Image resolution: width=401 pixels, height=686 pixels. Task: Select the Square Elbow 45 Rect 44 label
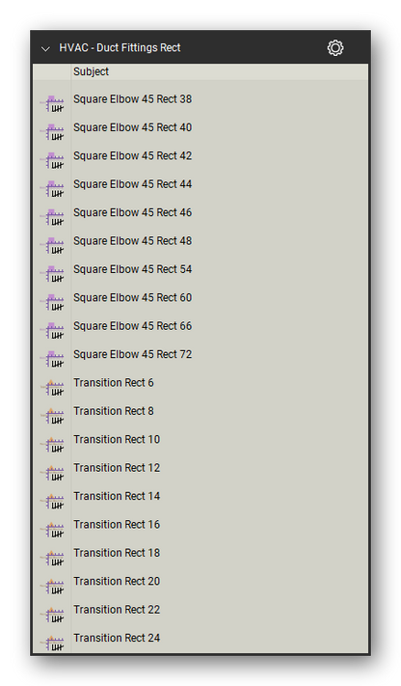click(x=132, y=184)
